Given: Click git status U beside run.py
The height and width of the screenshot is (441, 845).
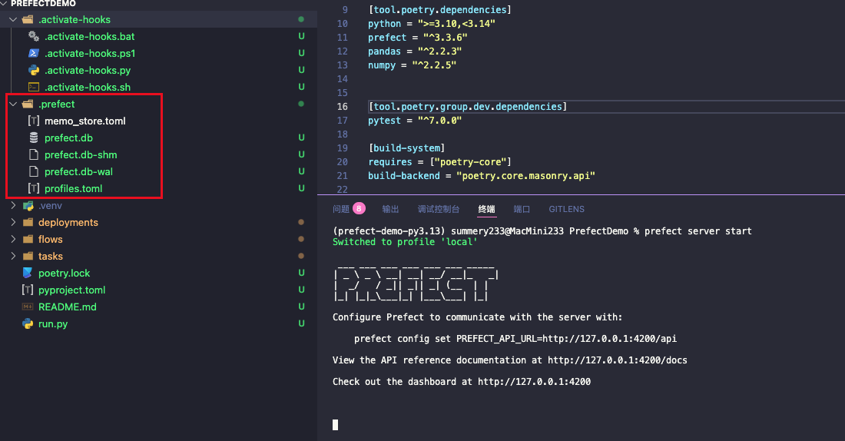Looking at the screenshot, I should coord(301,323).
